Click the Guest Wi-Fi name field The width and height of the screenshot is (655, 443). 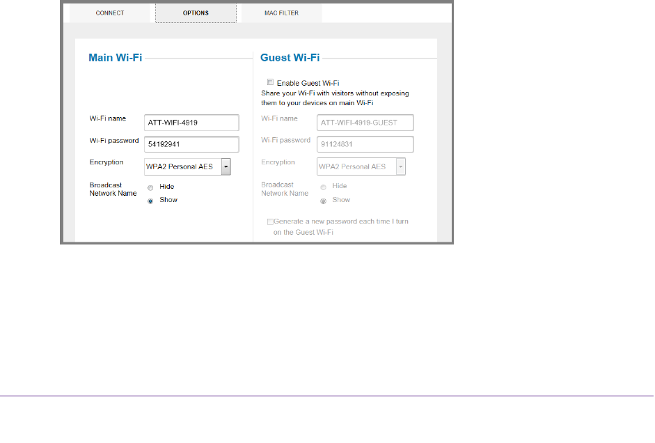coord(365,123)
